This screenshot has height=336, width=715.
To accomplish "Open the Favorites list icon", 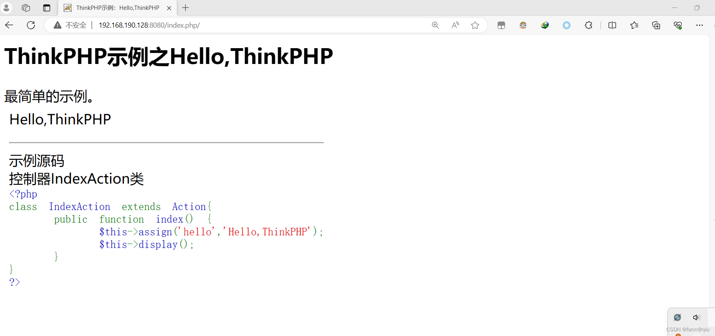I will [634, 25].
